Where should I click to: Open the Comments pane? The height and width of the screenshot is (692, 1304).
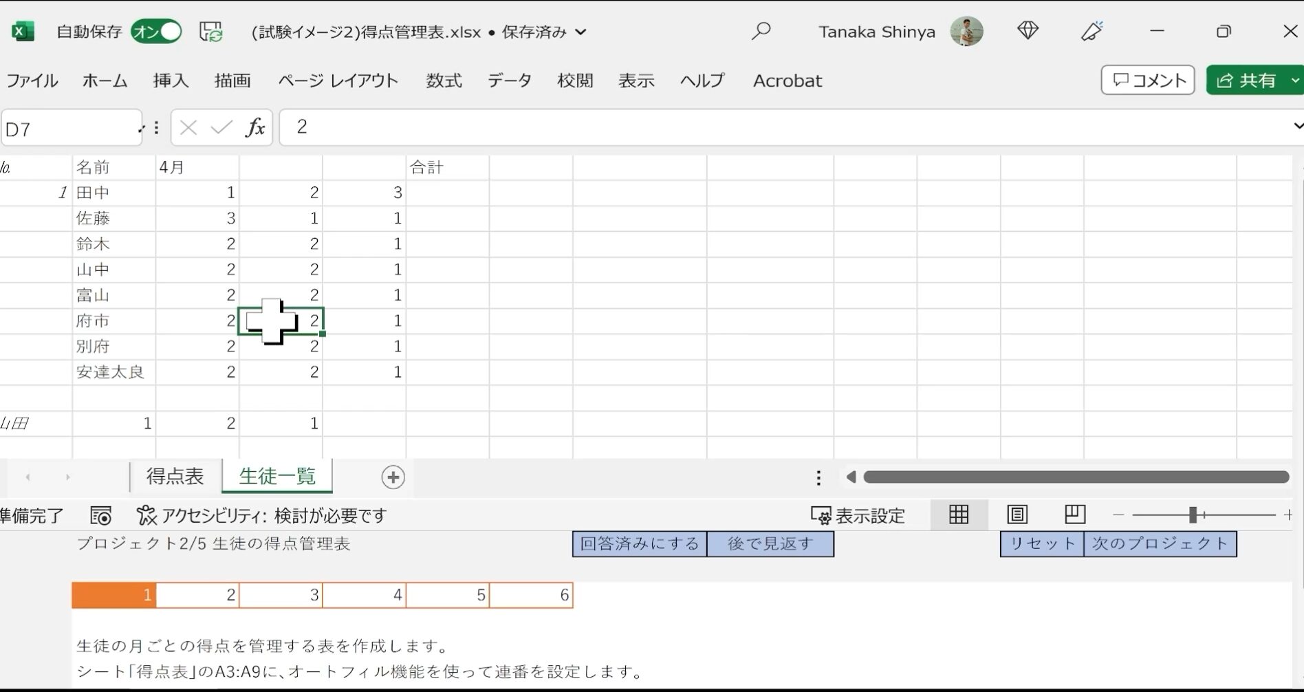pos(1147,80)
